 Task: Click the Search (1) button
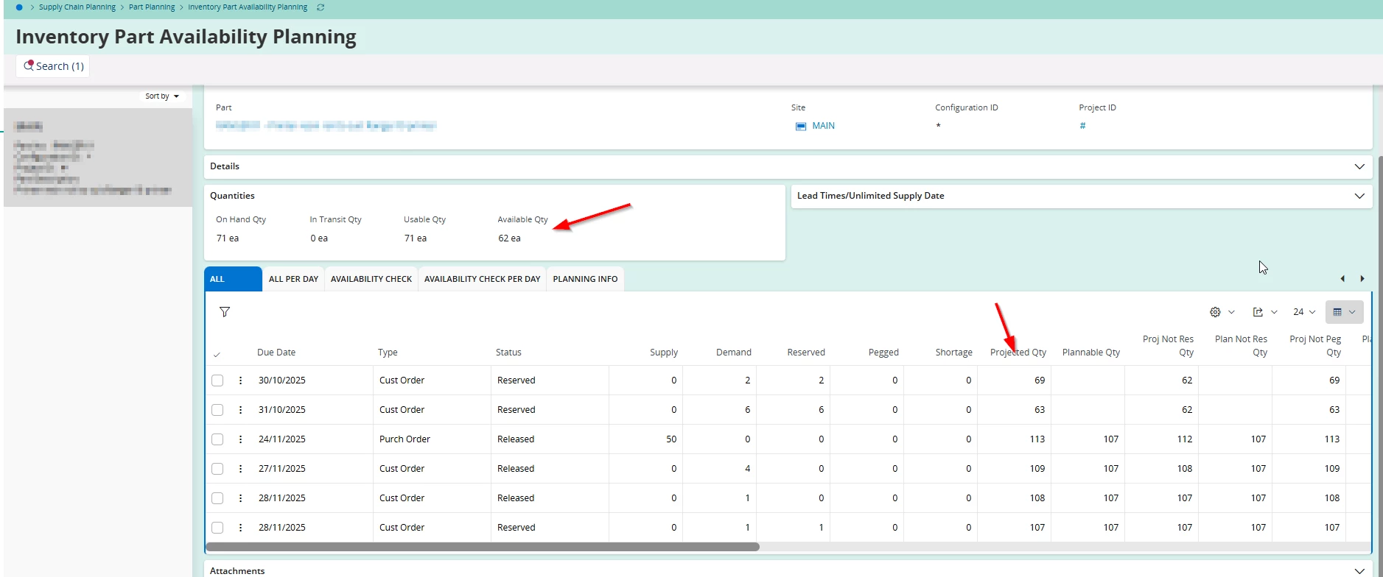click(53, 66)
